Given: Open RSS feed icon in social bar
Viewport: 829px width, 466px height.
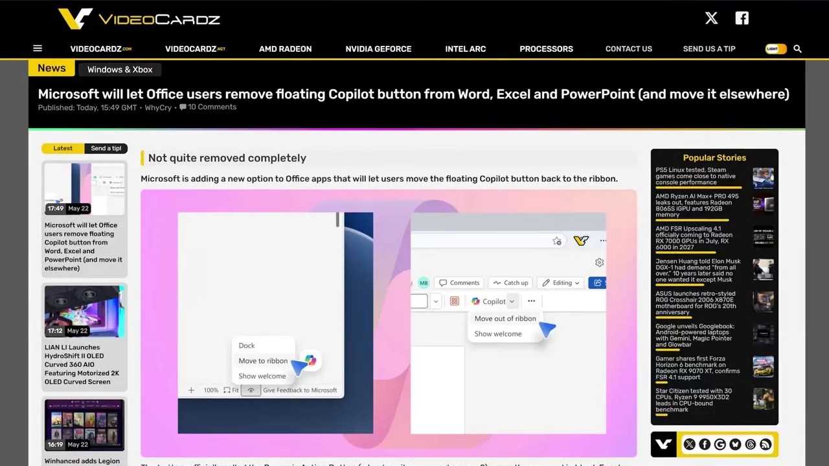Looking at the screenshot, I should click(x=766, y=444).
